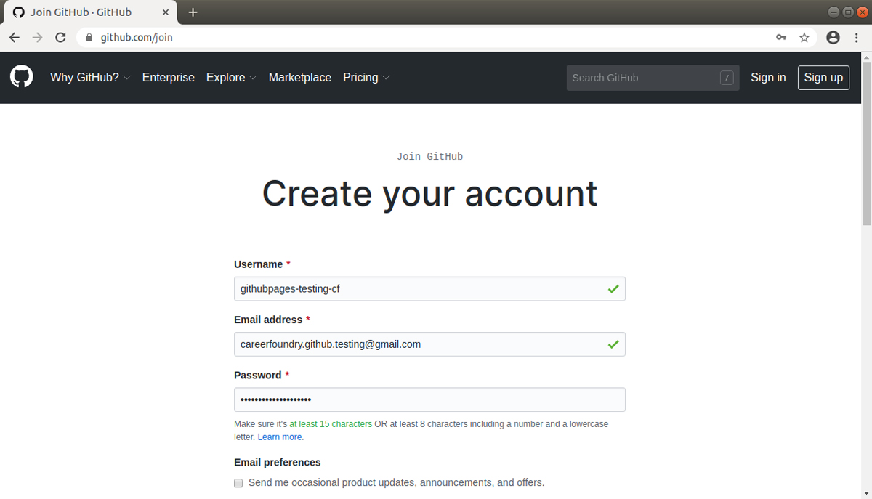The width and height of the screenshot is (872, 499).
Task: Click the GitHub Octocat logo
Action: point(21,76)
